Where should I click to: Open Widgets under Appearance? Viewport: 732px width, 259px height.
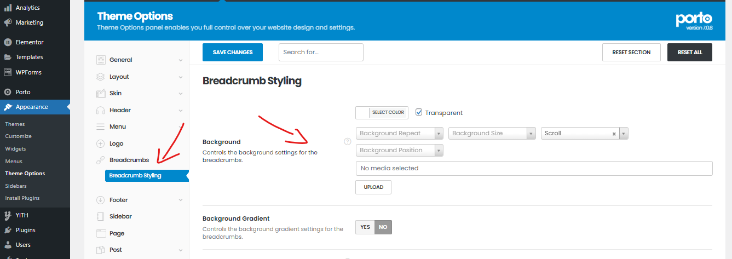click(15, 149)
